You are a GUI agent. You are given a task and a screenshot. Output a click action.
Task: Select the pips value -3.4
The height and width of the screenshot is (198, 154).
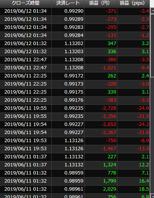point(144,11)
